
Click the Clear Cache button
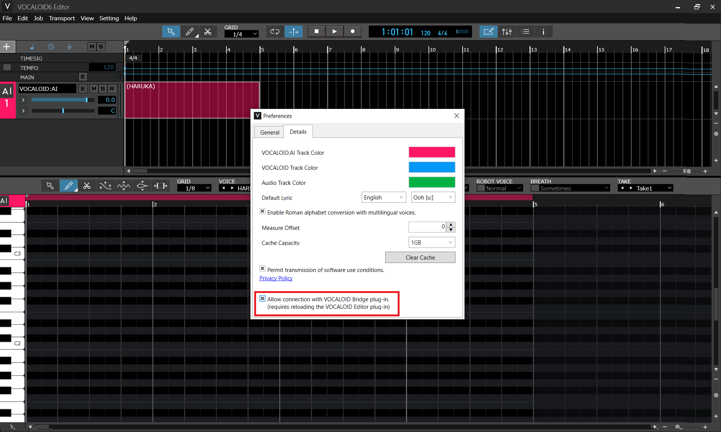[x=420, y=257]
